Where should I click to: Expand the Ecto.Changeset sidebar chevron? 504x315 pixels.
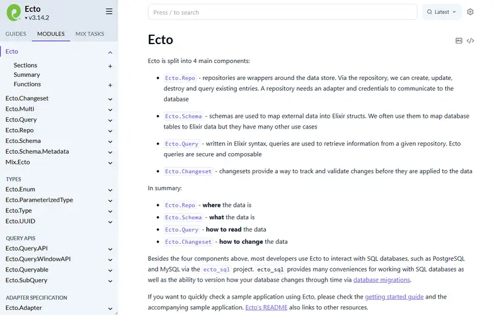click(x=110, y=99)
